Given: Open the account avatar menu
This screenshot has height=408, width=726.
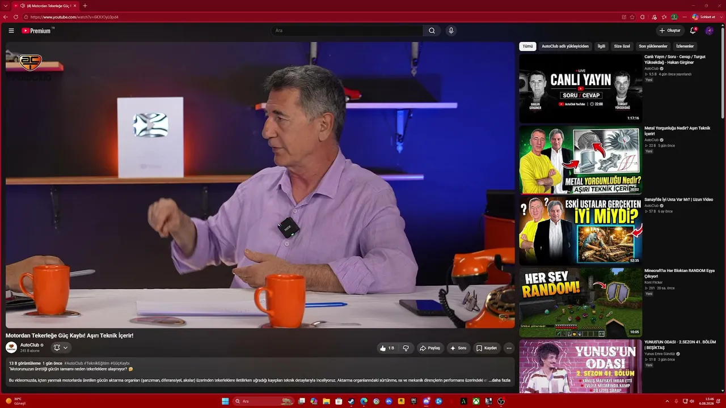Looking at the screenshot, I should pos(709,31).
